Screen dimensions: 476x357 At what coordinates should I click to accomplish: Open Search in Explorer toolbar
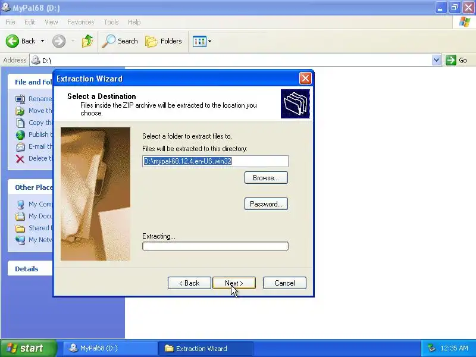coord(120,41)
